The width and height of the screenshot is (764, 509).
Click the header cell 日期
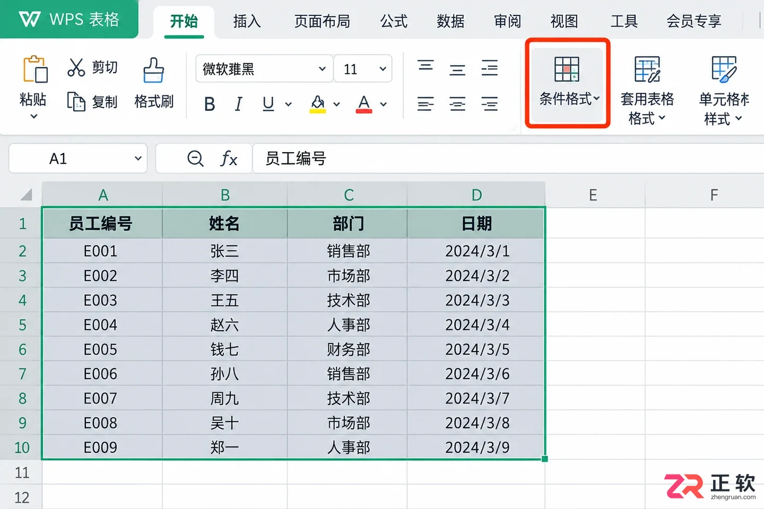coord(476,223)
